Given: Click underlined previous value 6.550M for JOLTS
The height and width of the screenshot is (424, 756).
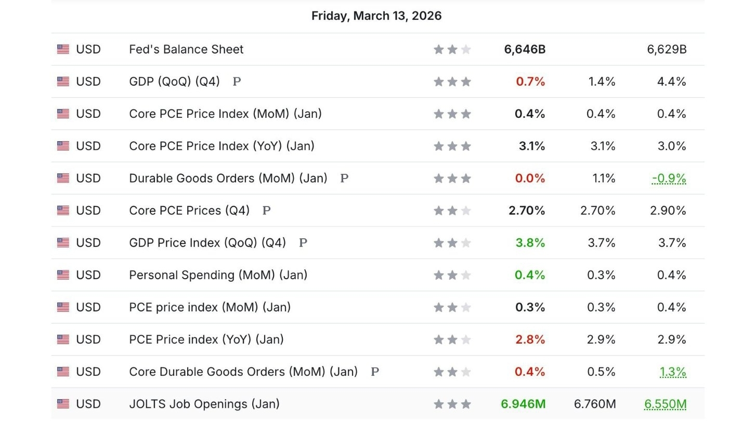Looking at the screenshot, I should [x=665, y=404].
